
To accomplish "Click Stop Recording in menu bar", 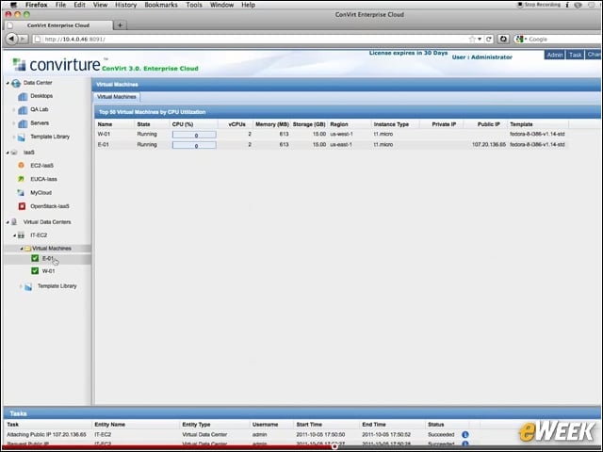I will click(539, 5).
